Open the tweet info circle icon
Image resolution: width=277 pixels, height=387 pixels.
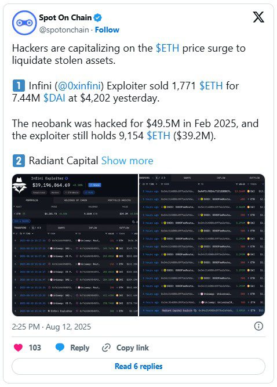[x=258, y=326]
